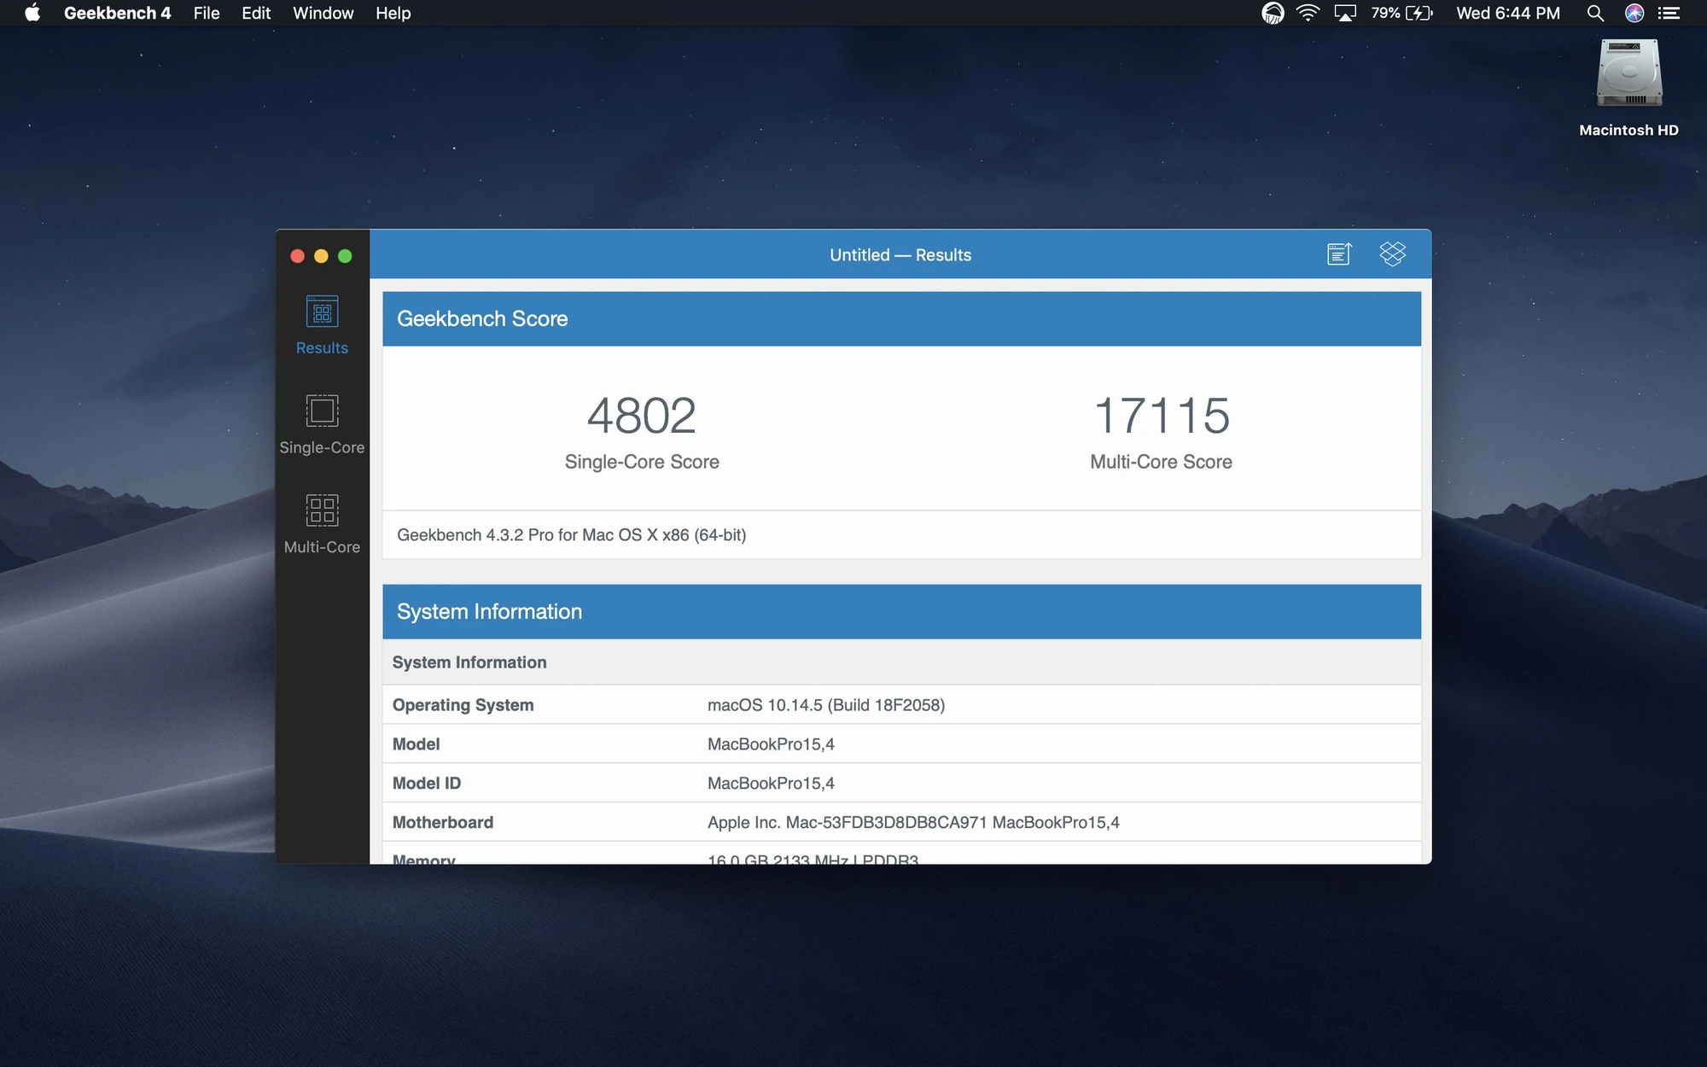Click MacBookPro15,4 value in Model ID row
This screenshot has width=1707, height=1067.
[x=771, y=784]
